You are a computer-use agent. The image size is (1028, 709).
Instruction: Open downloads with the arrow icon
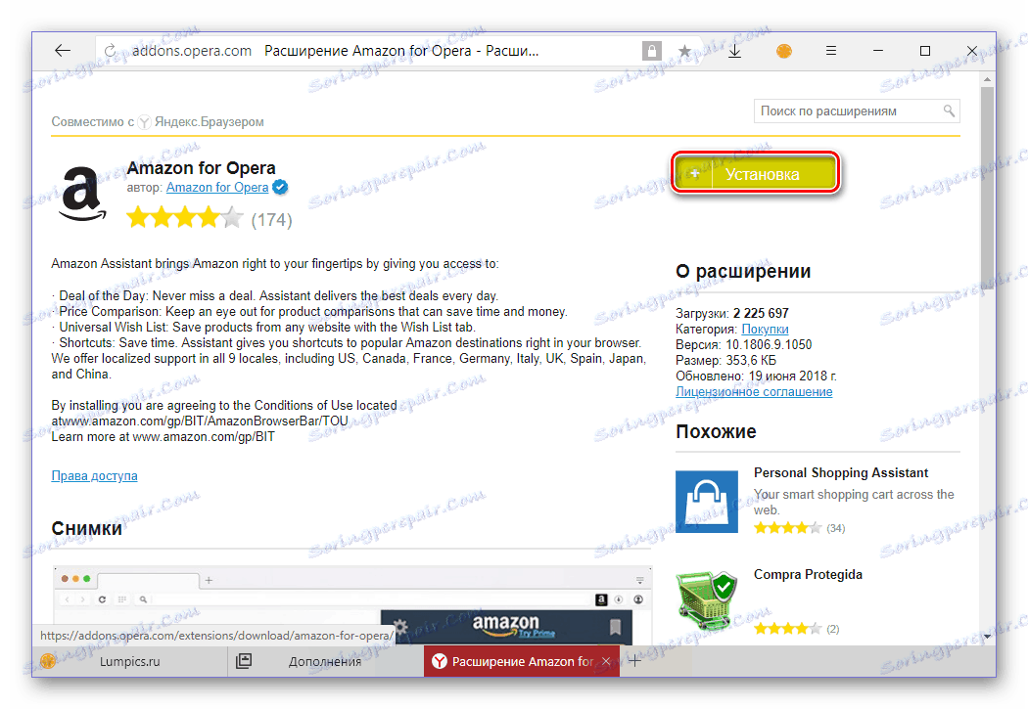tap(735, 51)
